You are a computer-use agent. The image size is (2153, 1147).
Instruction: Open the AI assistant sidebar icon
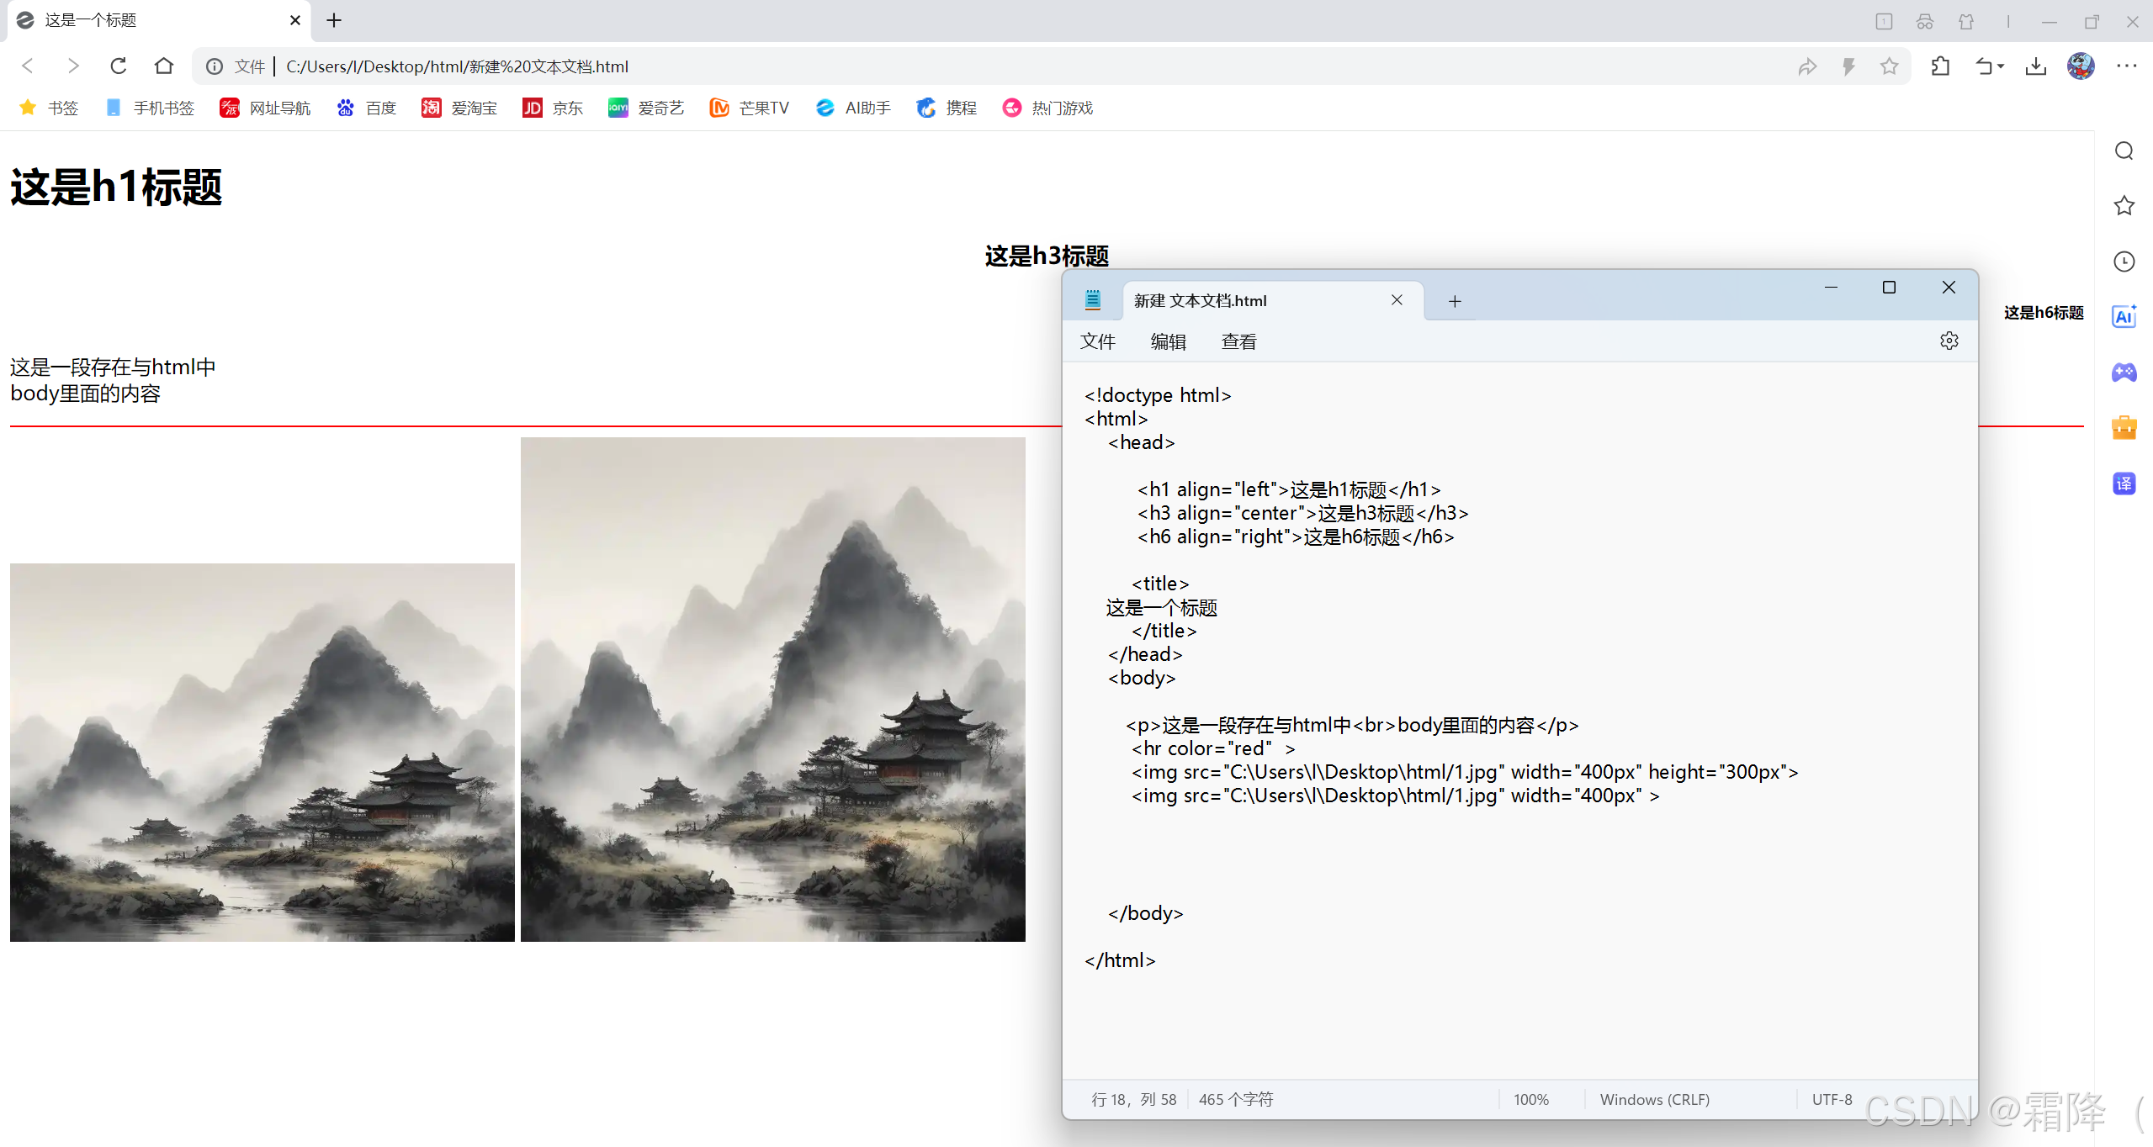(x=2124, y=316)
